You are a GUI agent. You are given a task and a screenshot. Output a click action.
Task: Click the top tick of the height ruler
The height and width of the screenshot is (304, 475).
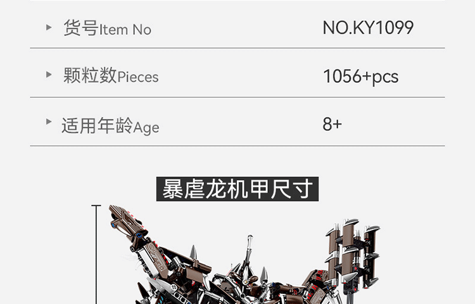click(x=96, y=206)
